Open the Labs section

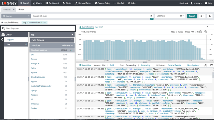click(131, 3)
